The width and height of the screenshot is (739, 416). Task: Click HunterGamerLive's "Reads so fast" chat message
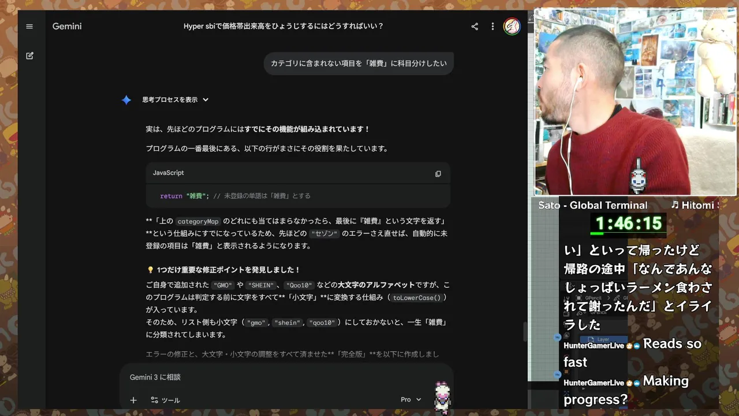tap(633, 352)
